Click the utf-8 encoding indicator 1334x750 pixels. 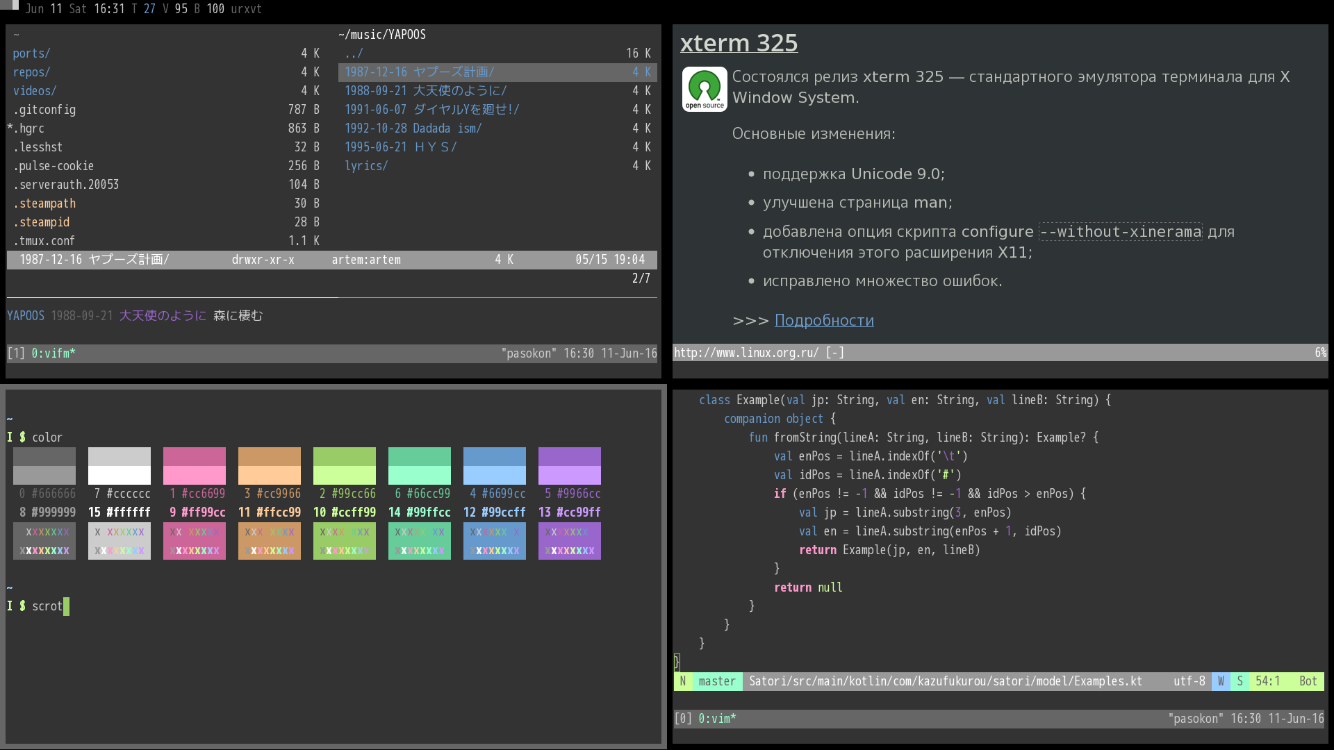(x=1189, y=681)
